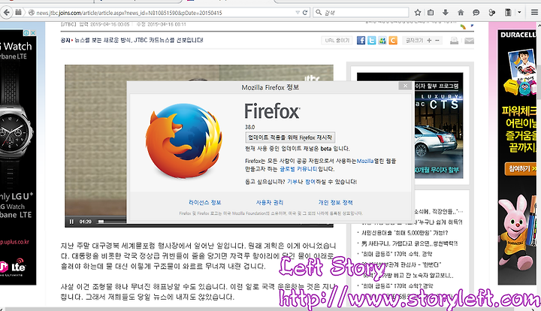Image resolution: width=541 pixels, height=311 pixels.
Task: Click the address bar URL field
Action: tap(164, 13)
